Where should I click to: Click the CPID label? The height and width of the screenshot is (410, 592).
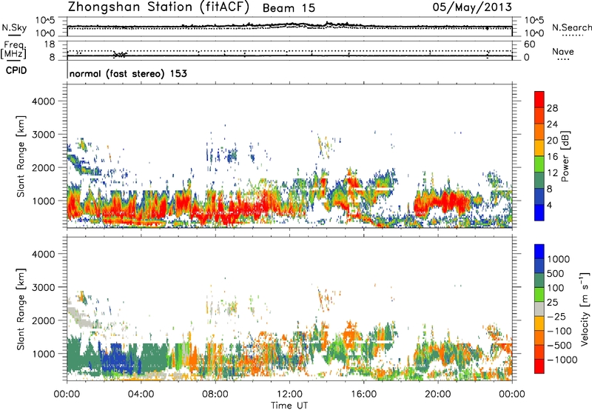pyautogui.click(x=16, y=70)
